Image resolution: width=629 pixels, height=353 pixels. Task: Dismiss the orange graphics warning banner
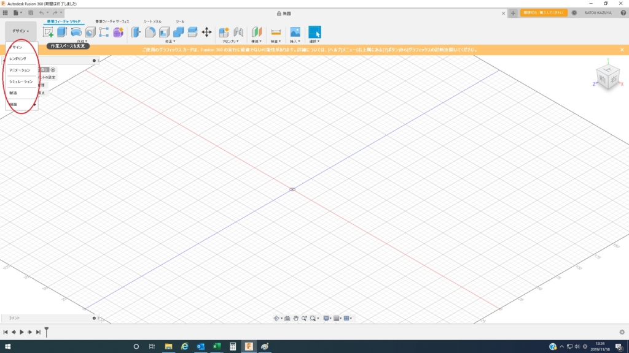pyautogui.click(x=622, y=50)
